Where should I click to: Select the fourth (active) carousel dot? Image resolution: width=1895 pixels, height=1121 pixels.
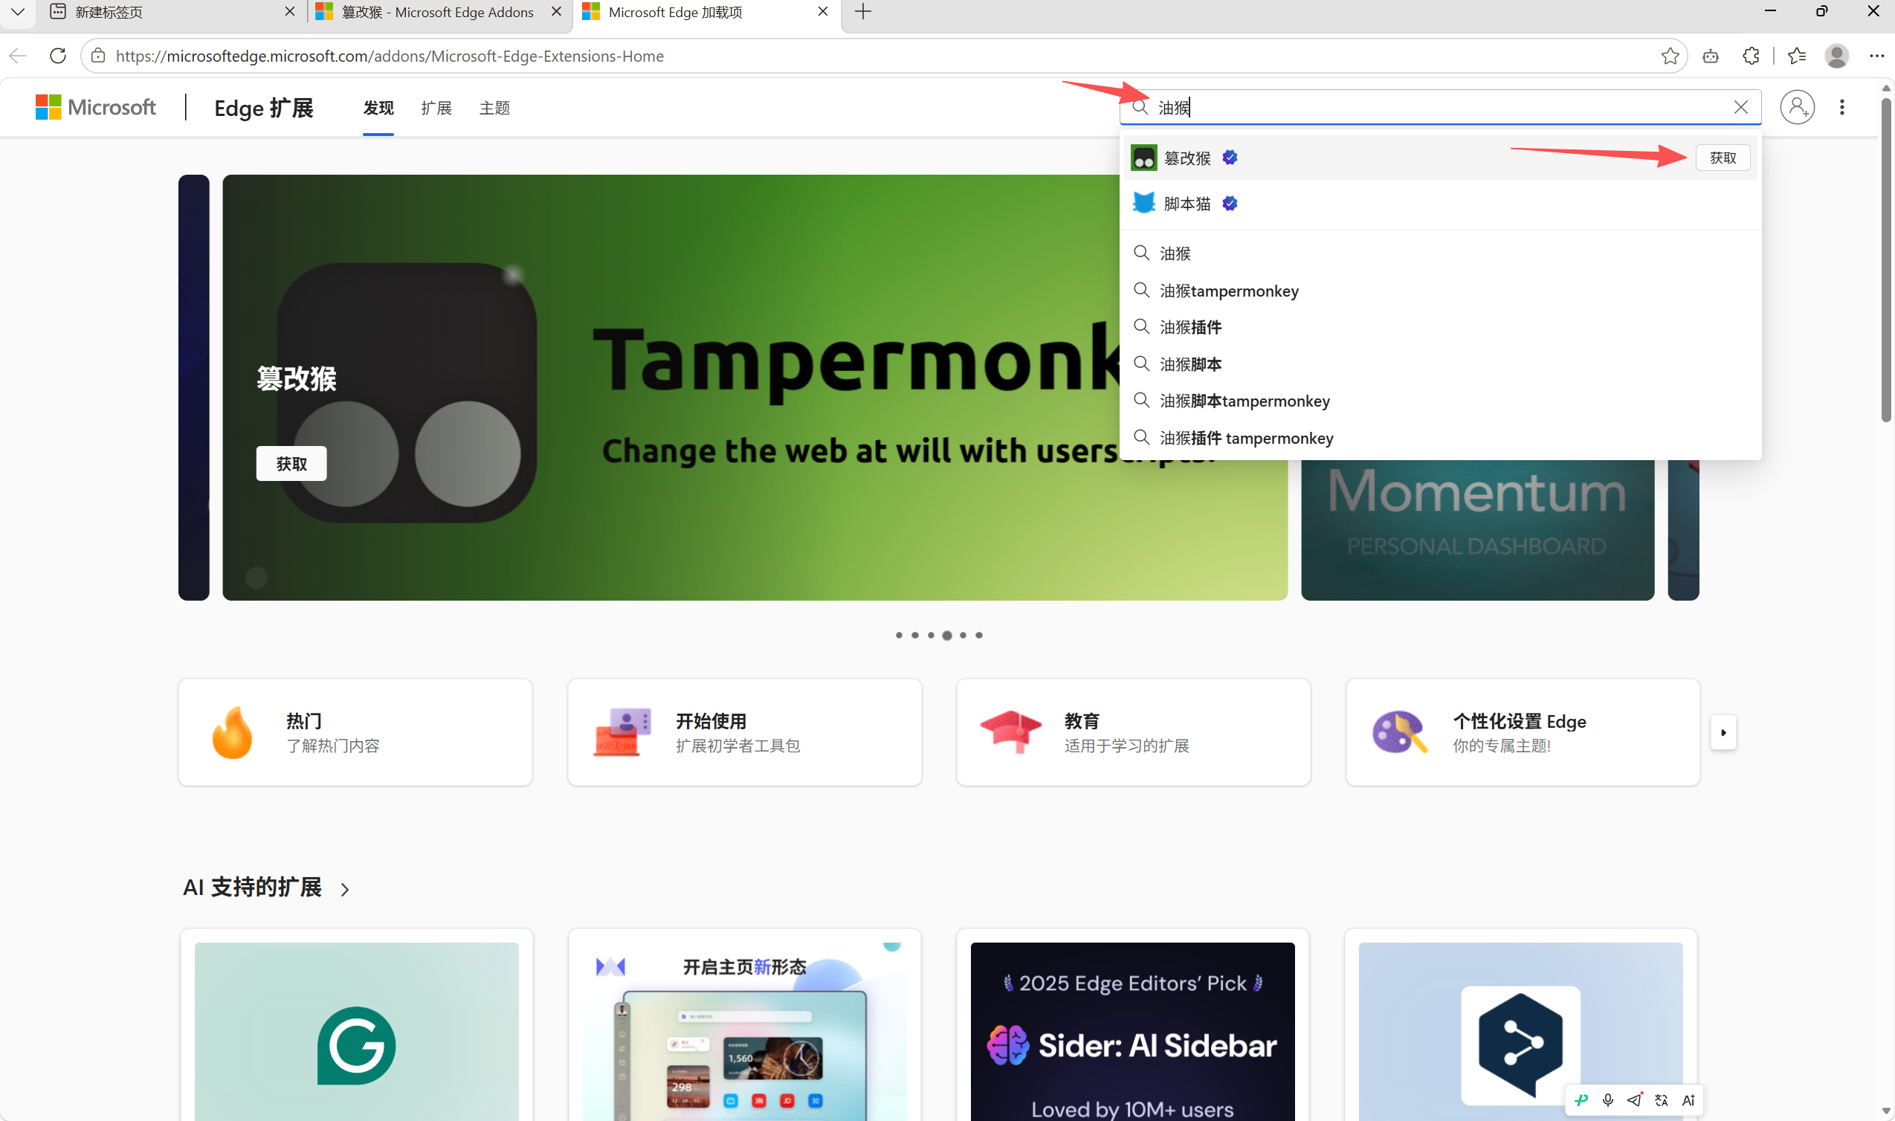click(946, 636)
